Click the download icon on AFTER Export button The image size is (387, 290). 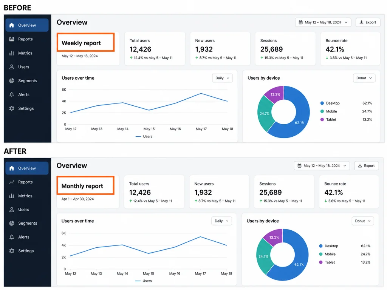[x=360, y=165]
